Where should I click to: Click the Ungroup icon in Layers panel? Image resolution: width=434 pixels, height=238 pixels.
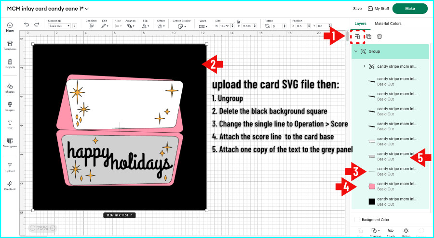(358, 37)
